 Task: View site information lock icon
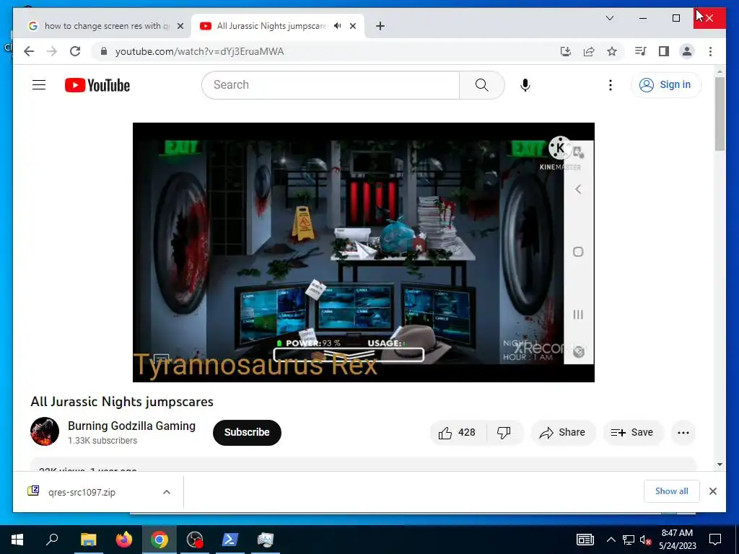click(x=104, y=51)
